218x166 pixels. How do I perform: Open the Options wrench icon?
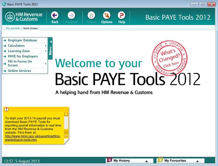pyautogui.click(x=107, y=15)
